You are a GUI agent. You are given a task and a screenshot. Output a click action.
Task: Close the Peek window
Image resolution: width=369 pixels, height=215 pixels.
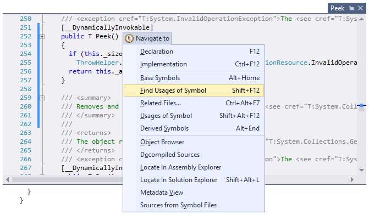(x=361, y=8)
